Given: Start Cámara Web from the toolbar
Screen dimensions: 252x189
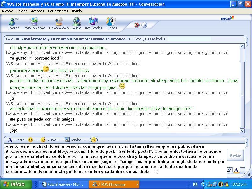Looking at the screenshot, I should (59, 23).
